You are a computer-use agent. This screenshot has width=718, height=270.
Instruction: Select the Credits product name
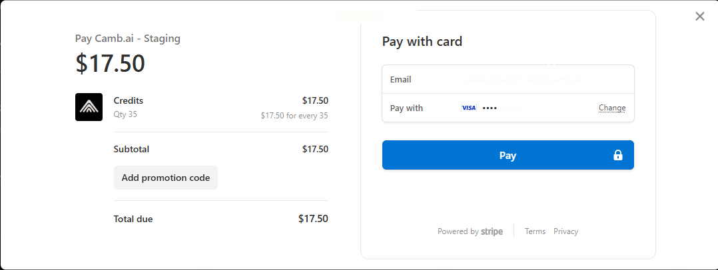tap(129, 100)
